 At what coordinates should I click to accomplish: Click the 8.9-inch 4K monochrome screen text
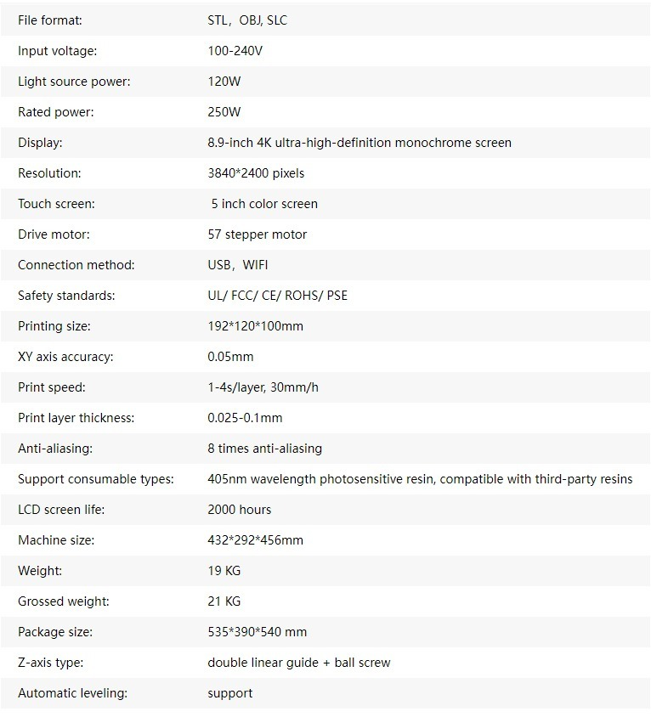359,143
